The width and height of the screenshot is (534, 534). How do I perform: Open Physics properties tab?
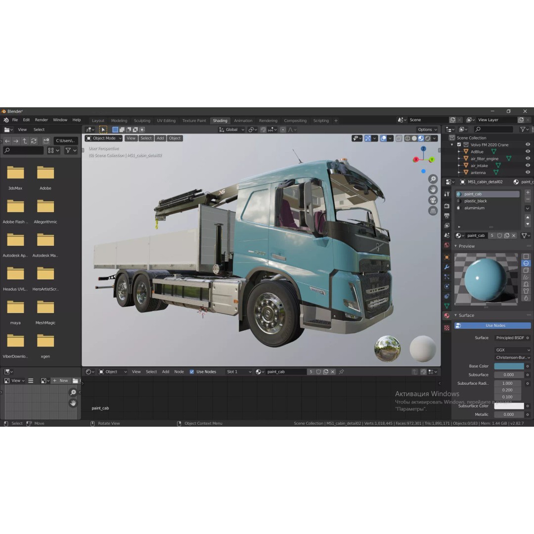pyautogui.click(x=447, y=286)
